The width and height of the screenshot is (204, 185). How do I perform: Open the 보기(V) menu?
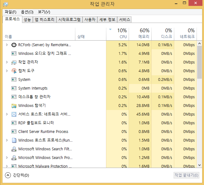pos(44,12)
